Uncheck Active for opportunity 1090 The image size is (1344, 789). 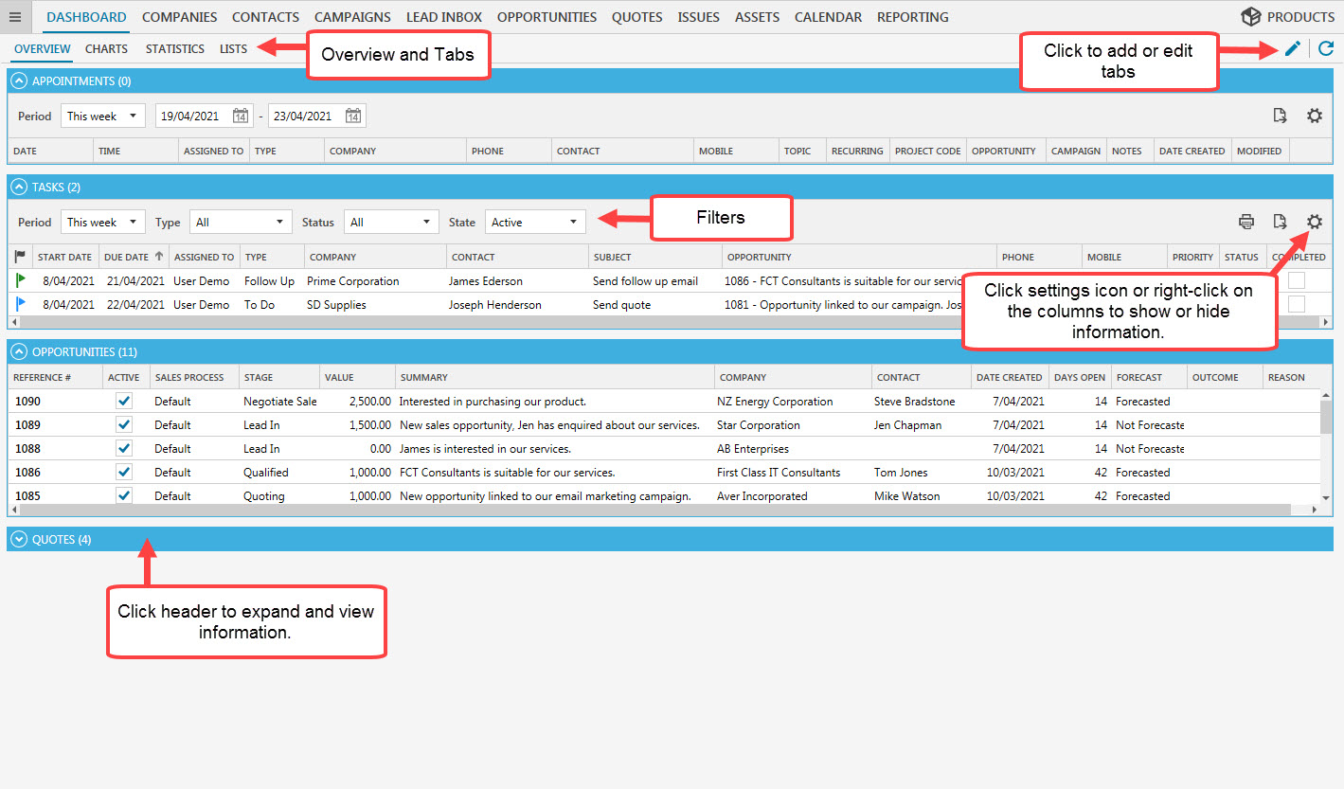tap(124, 400)
